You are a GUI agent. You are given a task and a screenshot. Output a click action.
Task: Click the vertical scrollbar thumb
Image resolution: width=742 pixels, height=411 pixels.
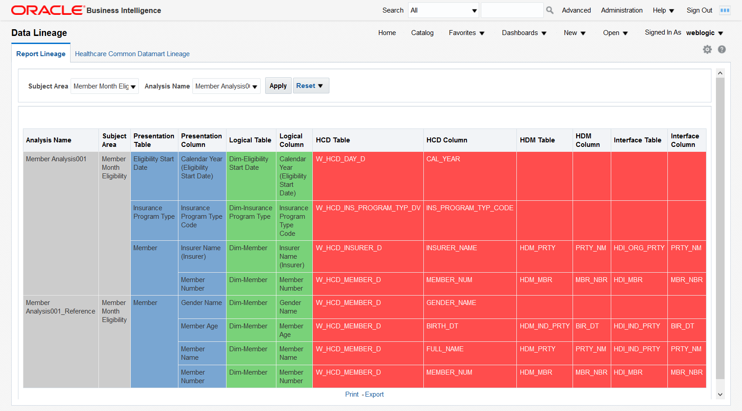(720, 229)
